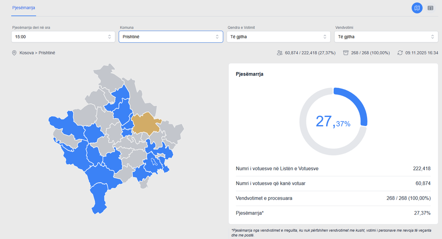Viewport: 442px width, 239px height.
Task: Expand the Komuna dropdown showing Prishtinë
Action: click(x=170, y=36)
